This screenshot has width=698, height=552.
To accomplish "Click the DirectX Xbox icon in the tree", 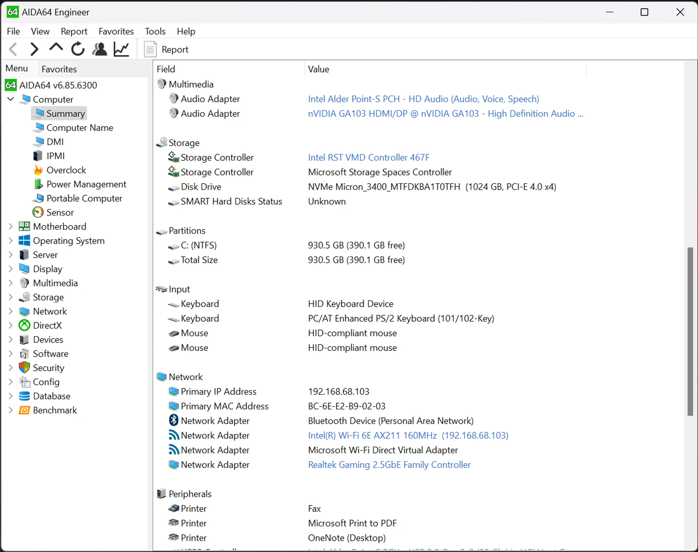I will click(24, 325).
